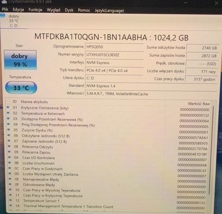Screen dimensions: 222x214
Task: Click the attribute list vertical scrollbar
Action: click(x=211, y=150)
